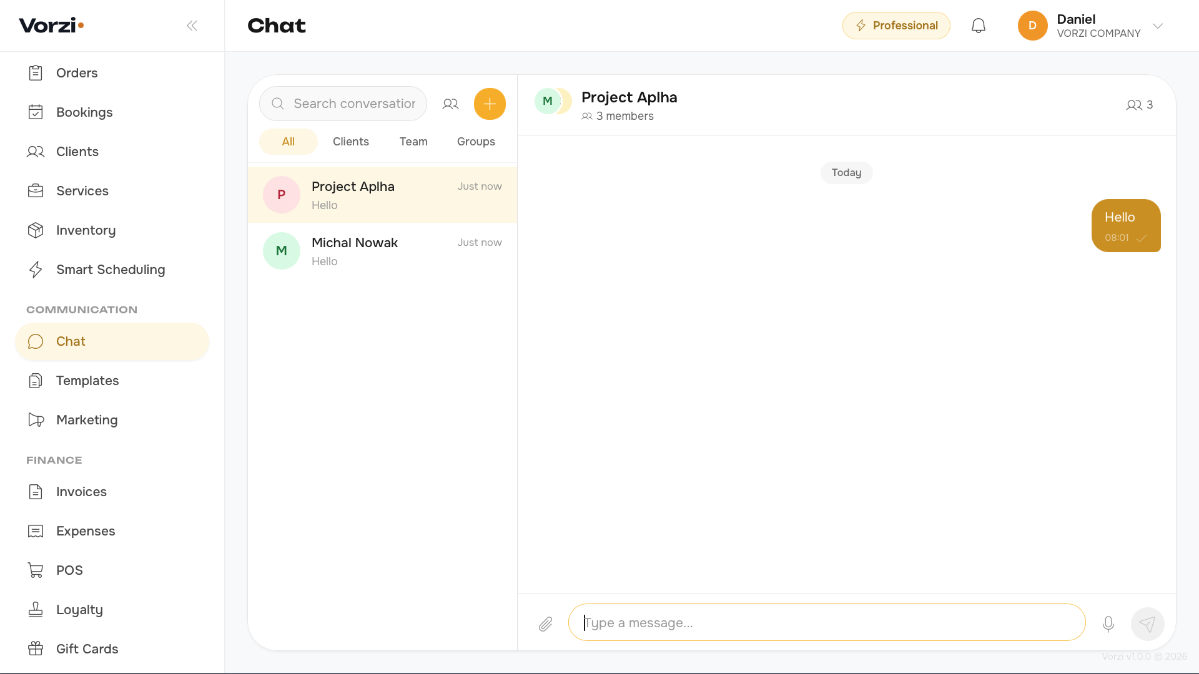This screenshot has width=1199, height=674.
Task: Navigate to Inventory page
Action: (112, 230)
